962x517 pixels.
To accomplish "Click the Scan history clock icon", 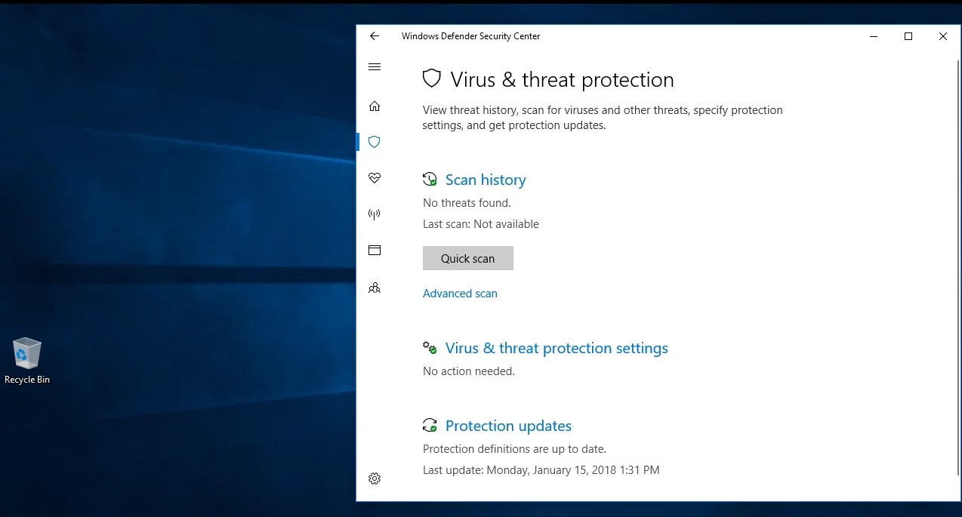I will (430, 180).
